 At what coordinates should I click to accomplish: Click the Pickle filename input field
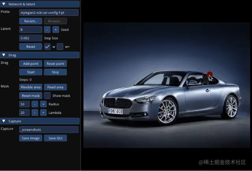[49, 13]
